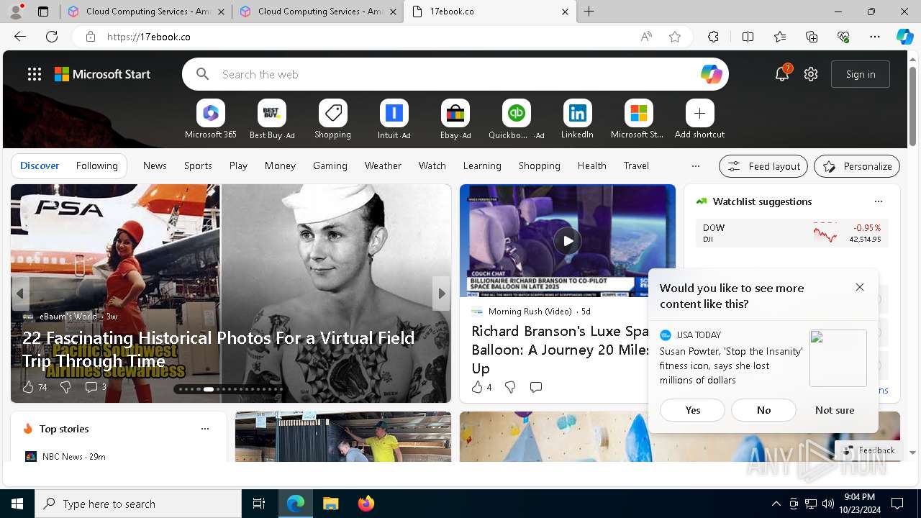The image size is (921, 518).
Task: Switch to first Cloud Computing Services tab
Action: coord(146,12)
